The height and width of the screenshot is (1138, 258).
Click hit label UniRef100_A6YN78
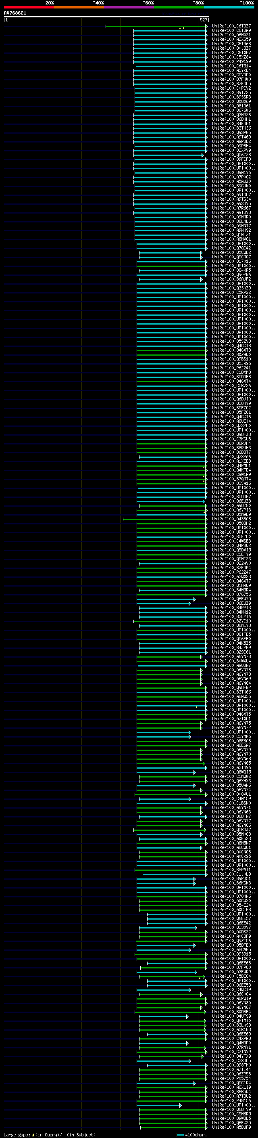[231, 656]
